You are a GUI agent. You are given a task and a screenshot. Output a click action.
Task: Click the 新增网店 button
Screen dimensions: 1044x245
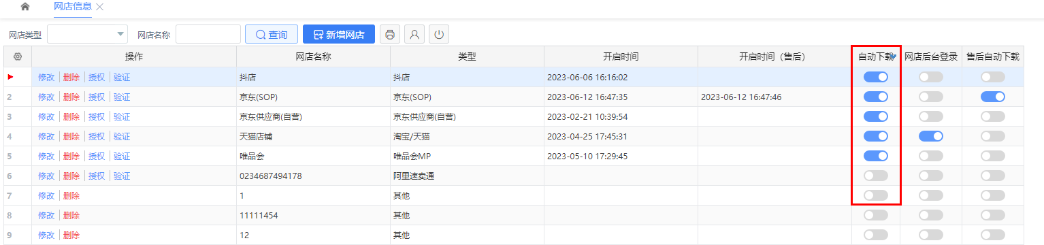tap(339, 34)
